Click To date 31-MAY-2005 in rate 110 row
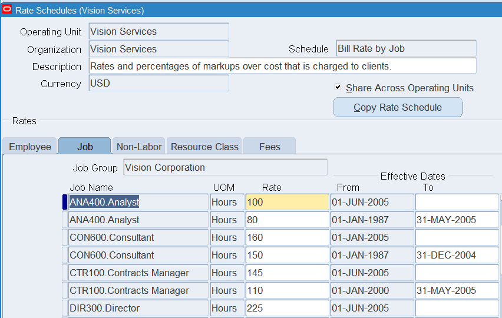The width and height of the screenshot is (502, 318). 457,290
